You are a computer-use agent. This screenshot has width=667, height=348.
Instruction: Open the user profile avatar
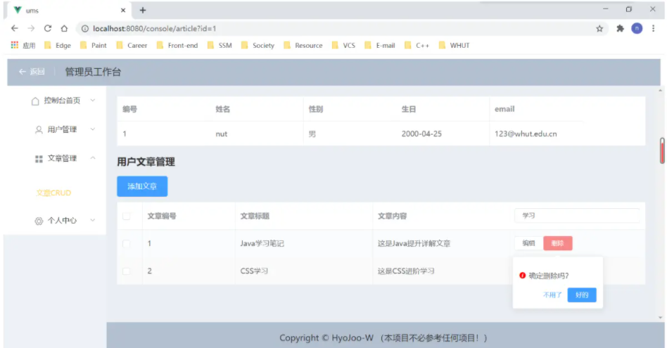click(637, 28)
